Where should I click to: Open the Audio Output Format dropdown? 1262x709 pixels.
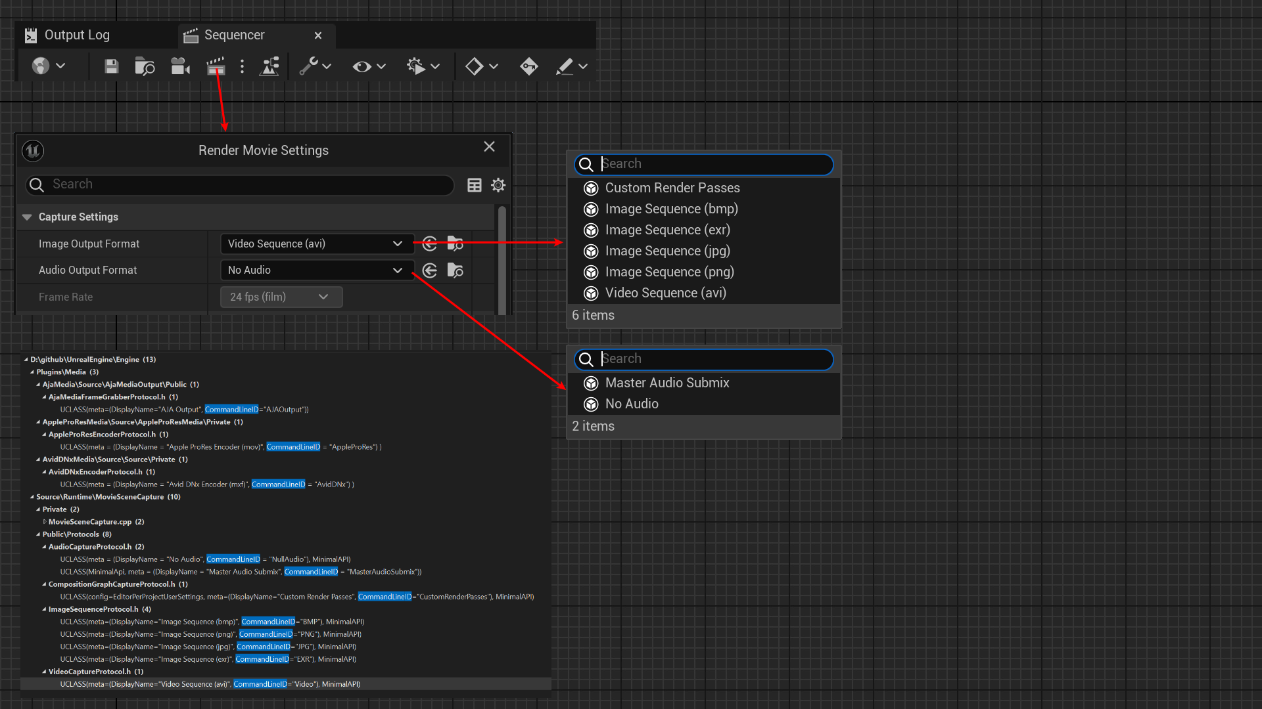point(317,270)
